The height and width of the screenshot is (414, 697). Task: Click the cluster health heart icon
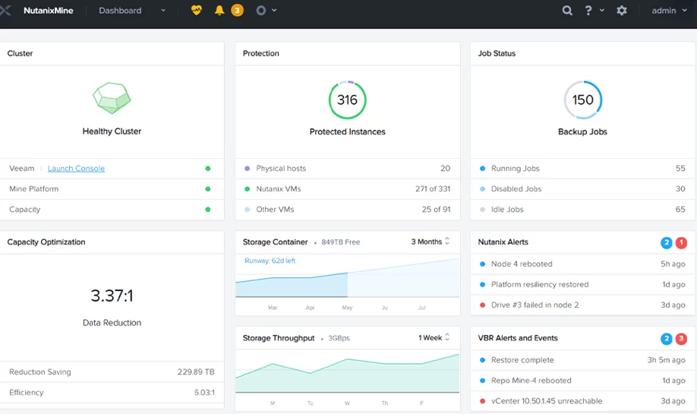[x=197, y=11]
